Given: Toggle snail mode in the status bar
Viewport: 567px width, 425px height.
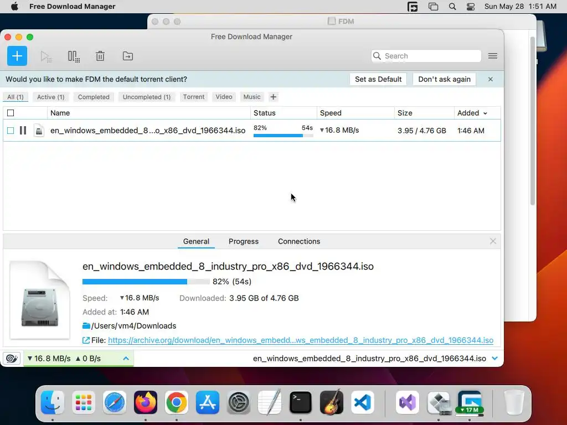Looking at the screenshot, I should click(x=12, y=359).
